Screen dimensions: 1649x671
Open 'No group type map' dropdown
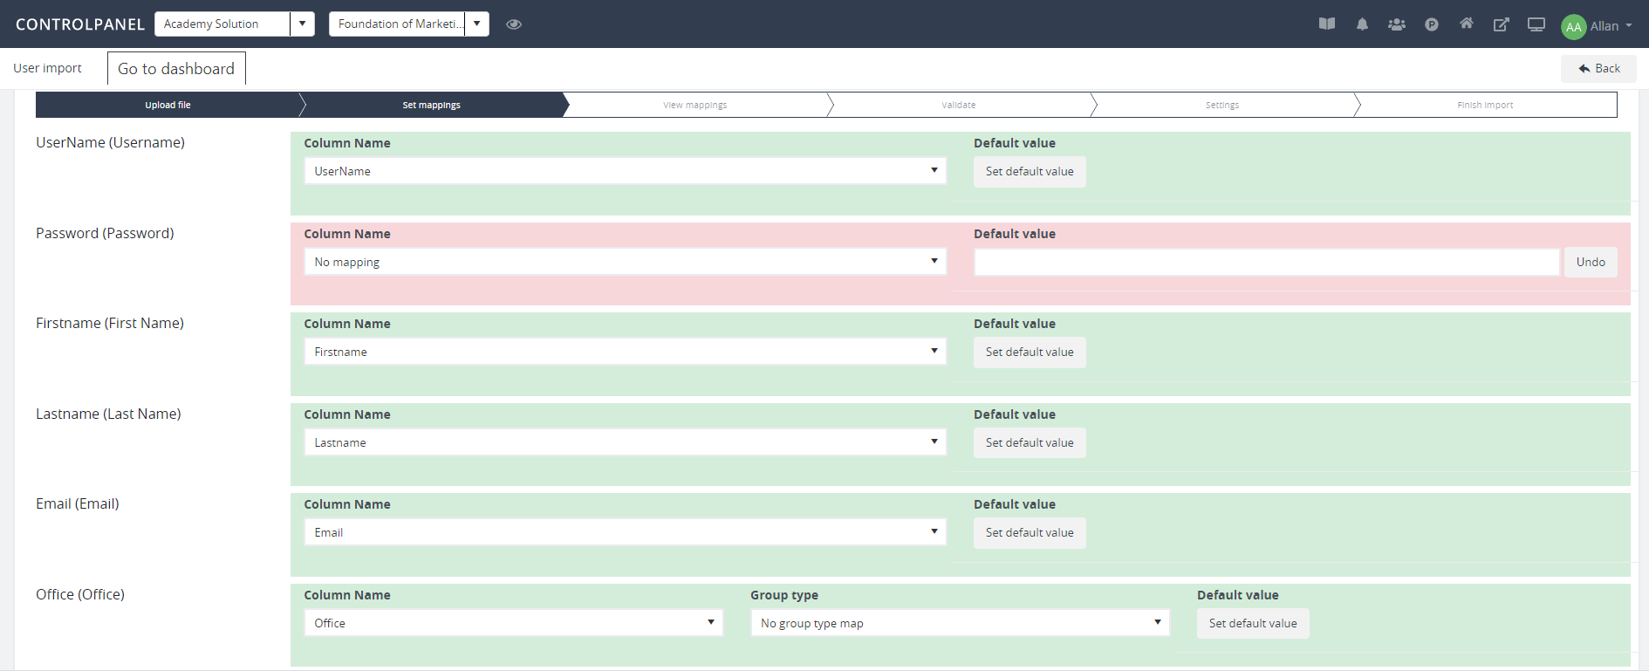[x=960, y=623]
